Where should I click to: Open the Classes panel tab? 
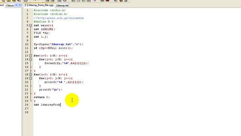10,5
